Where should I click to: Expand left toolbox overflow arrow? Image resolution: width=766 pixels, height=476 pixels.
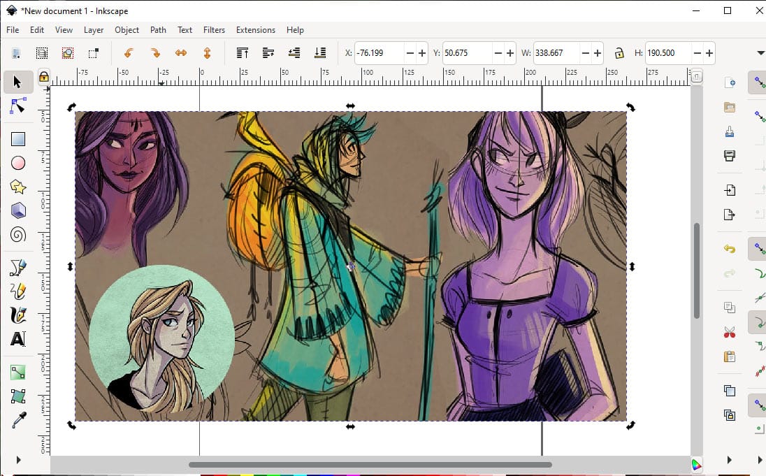point(19,460)
